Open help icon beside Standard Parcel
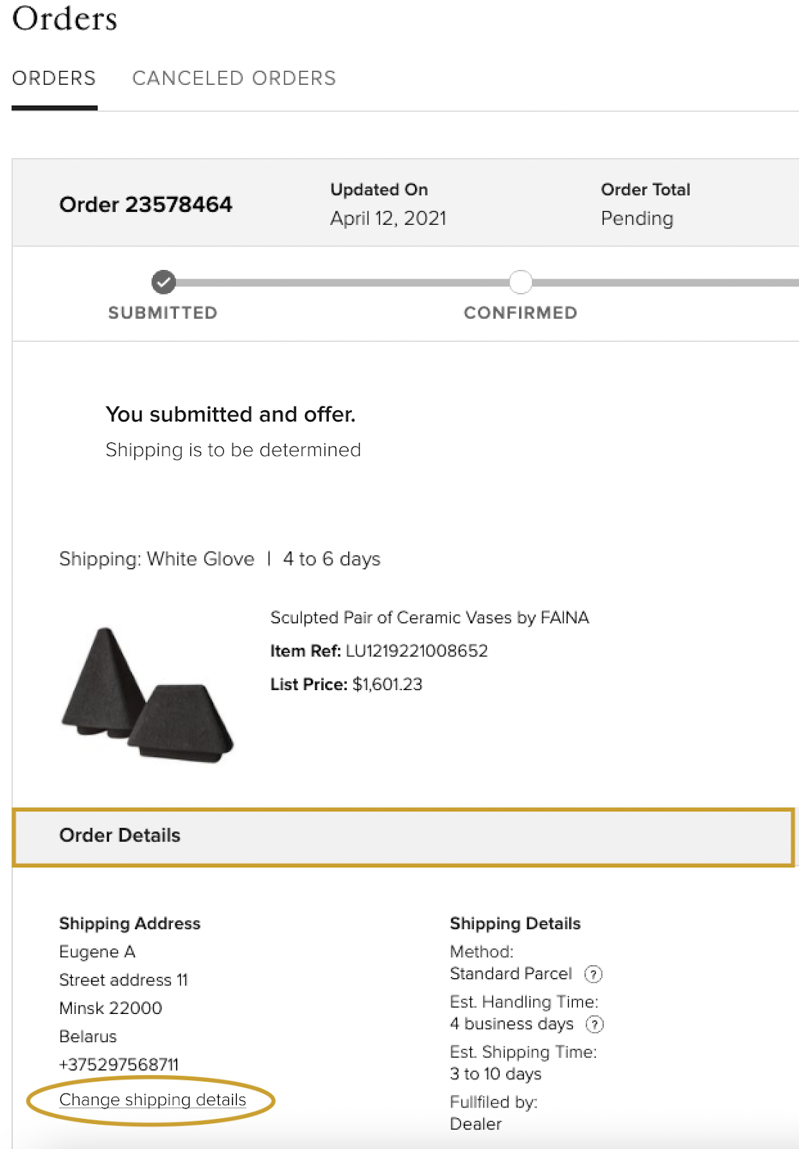Screen dimensions: 799x1149 593,974
